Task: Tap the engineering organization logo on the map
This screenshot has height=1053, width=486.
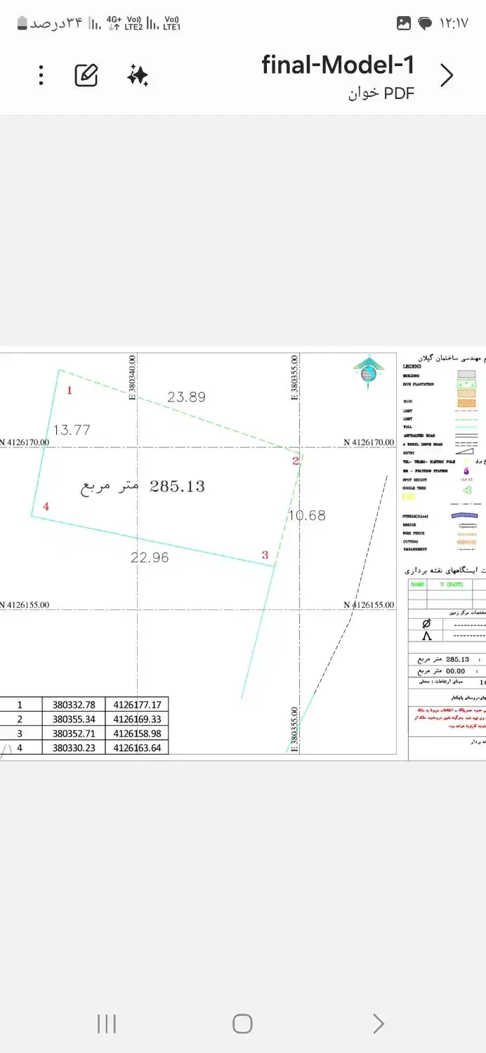Action: click(x=367, y=372)
